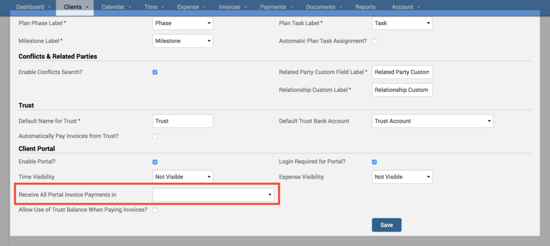
Task: Open the Clients menu
Action: pyautogui.click(x=75, y=7)
